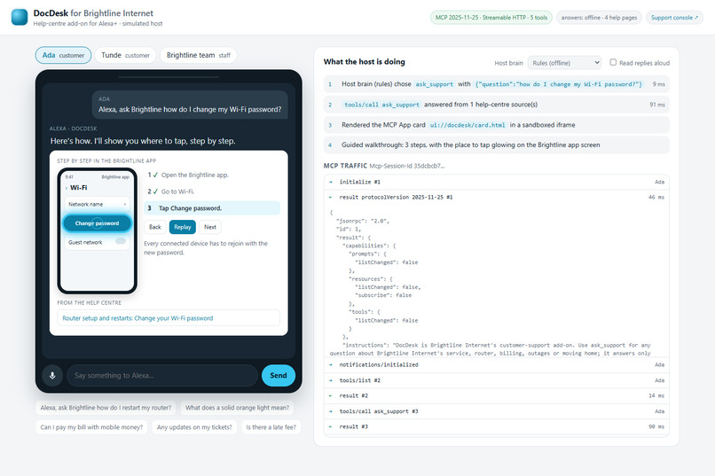
Task: Click the Guided walkthrough host step row
Action: coord(497,144)
